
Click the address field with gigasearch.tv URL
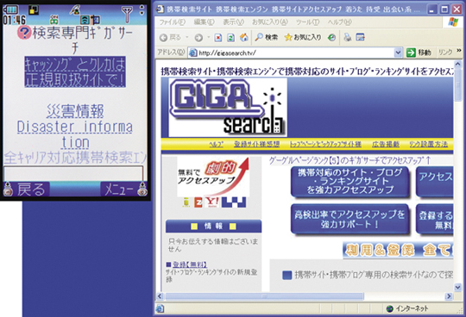click(292, 53)
